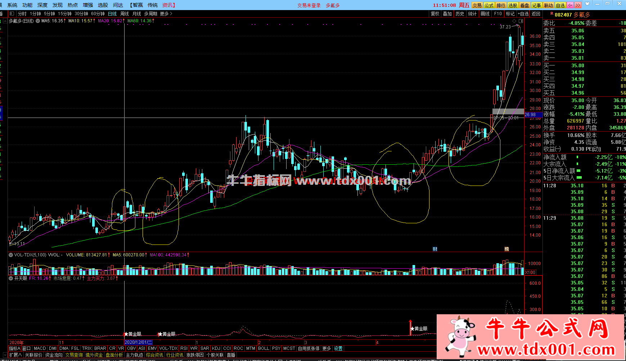Open 主力轨迹 bottom tab

(134, 355)
